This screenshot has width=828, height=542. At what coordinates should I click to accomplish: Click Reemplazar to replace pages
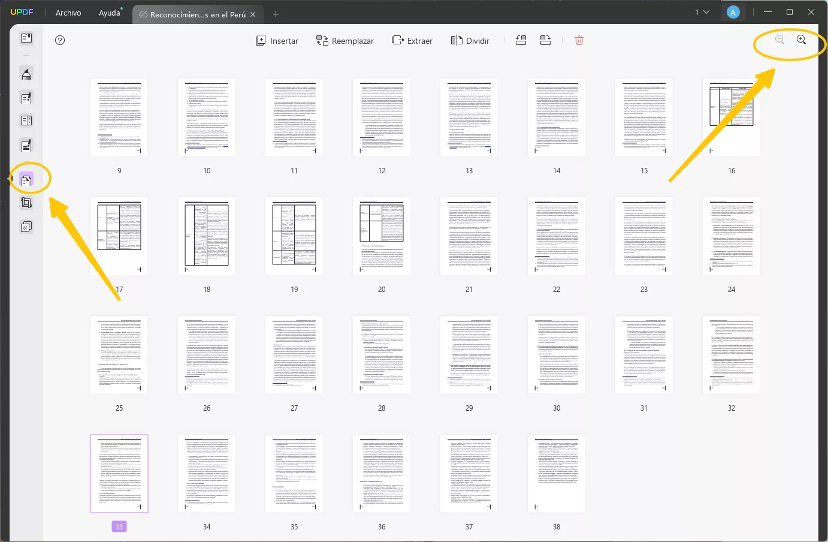point(345,41)
